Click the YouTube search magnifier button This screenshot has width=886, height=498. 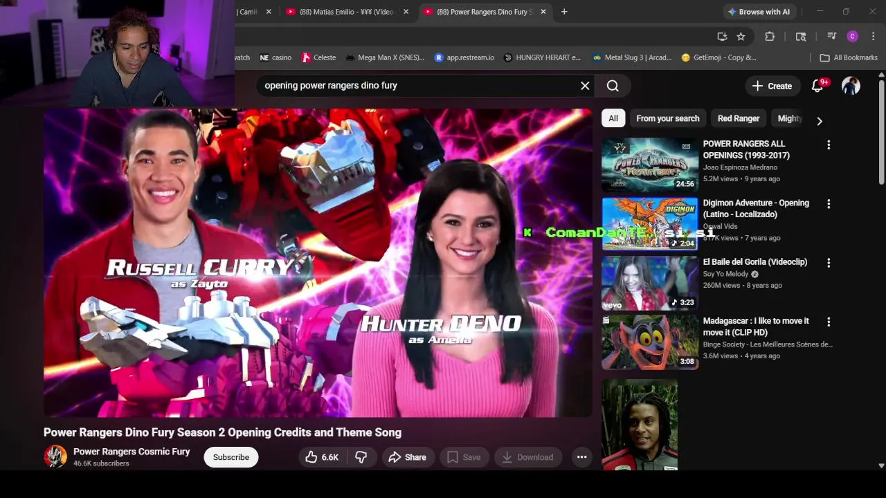[x=613, y=86]
